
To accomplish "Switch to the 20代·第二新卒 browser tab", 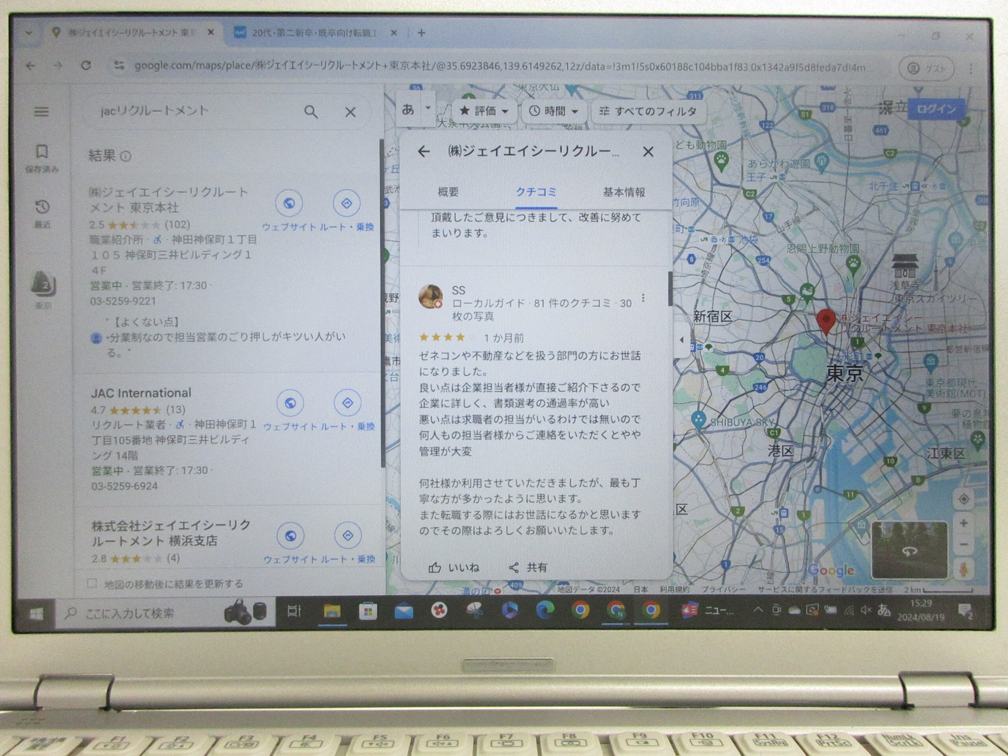I will pos(315,33).
